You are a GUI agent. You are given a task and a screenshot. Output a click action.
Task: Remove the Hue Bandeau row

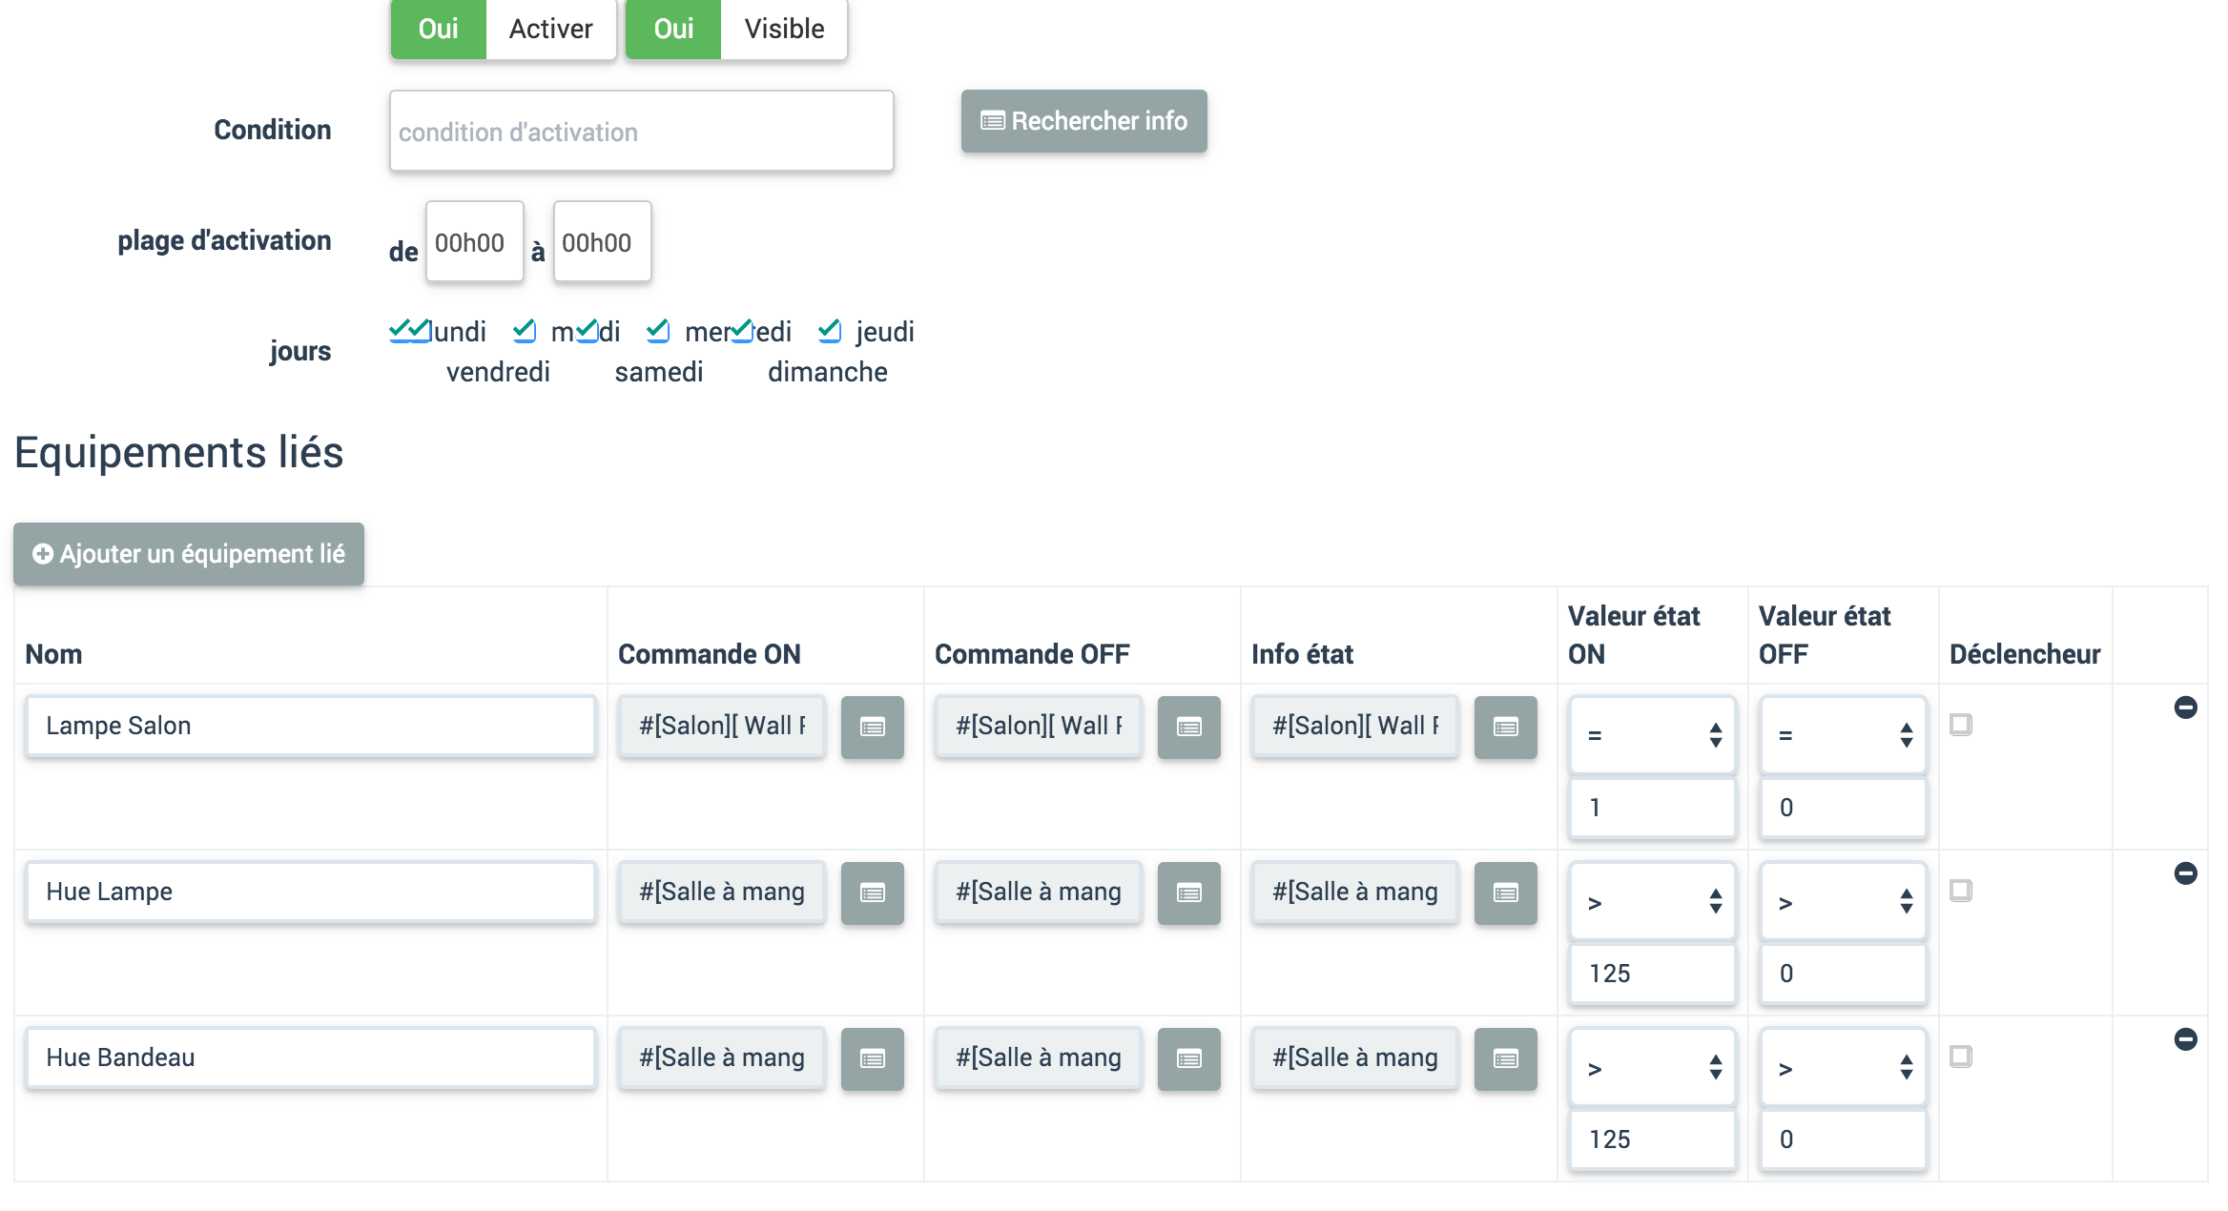click(2185, 1039)
